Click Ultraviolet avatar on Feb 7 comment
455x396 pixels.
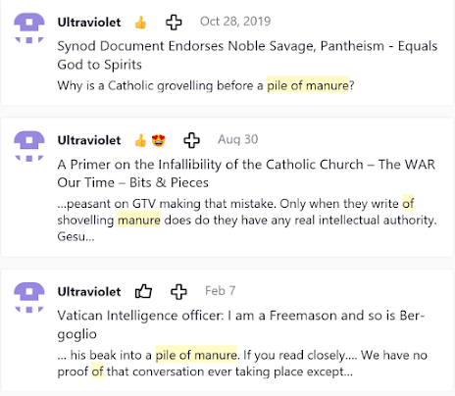(29, 297)
